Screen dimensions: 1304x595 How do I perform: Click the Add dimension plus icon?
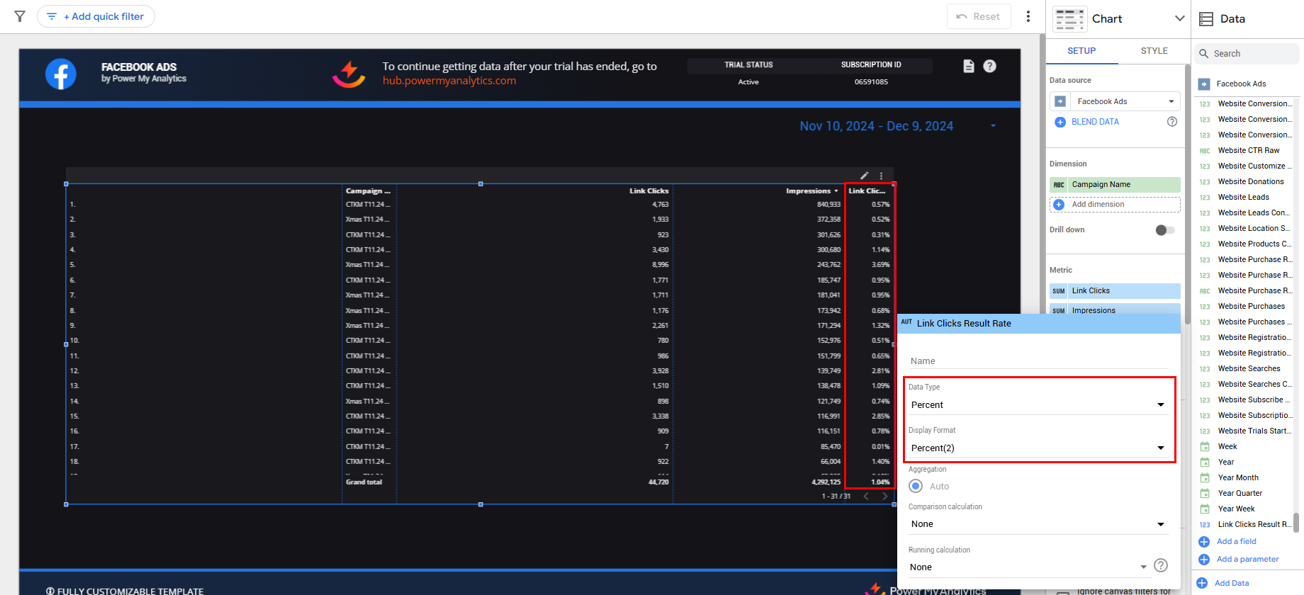tap(1059, 205)
